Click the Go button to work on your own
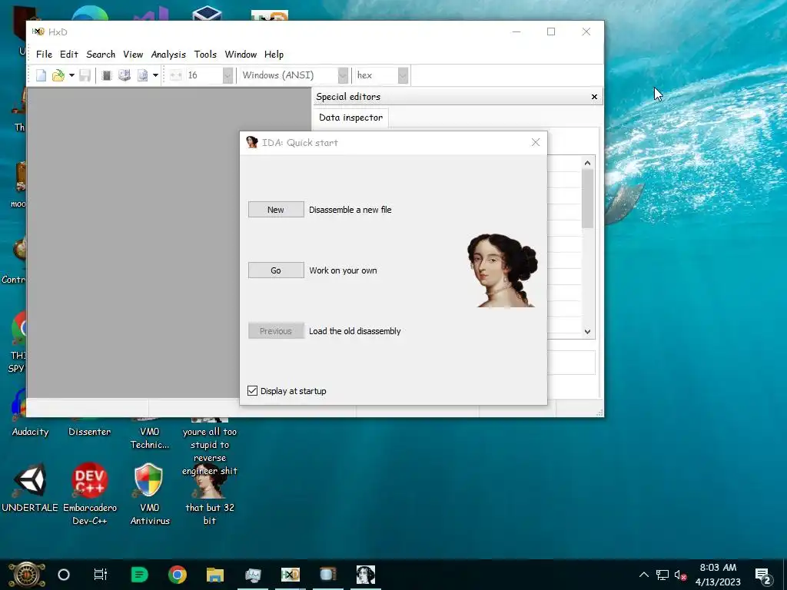787x590 pixels. 276,270
